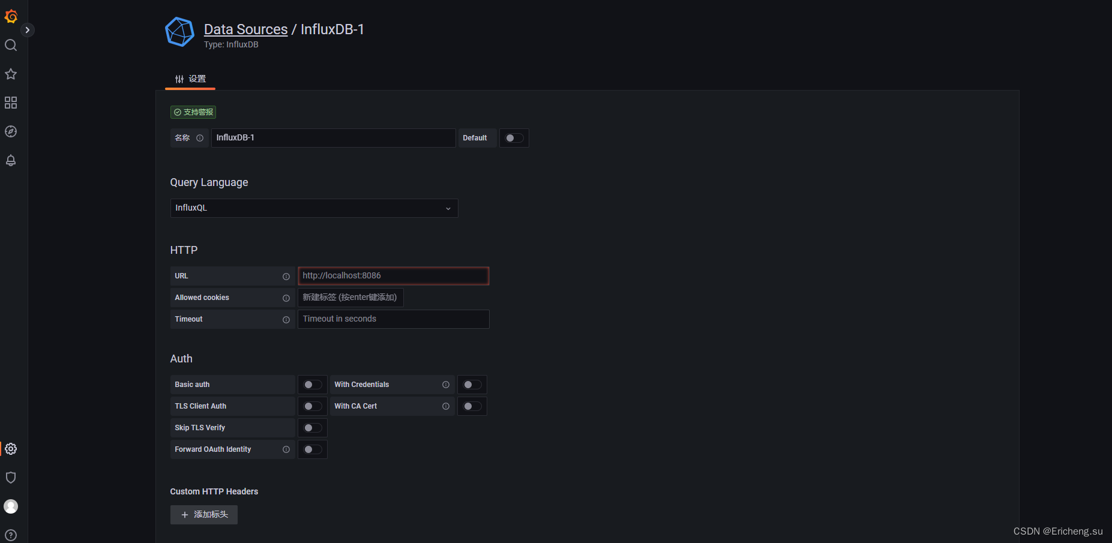This screenshot has height=543, width=1112.
Task: Click the Skip TLS Verify label
Action: click(x=200, y=428)
